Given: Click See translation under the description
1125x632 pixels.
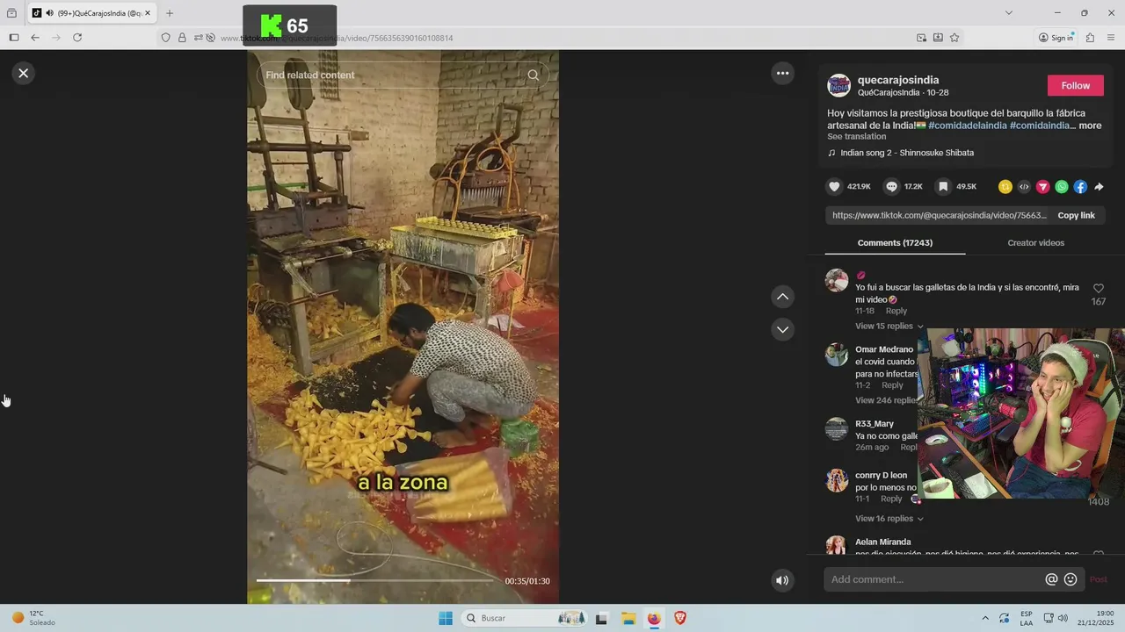Looking at the screenshot, I should click(x=856, y=137).
